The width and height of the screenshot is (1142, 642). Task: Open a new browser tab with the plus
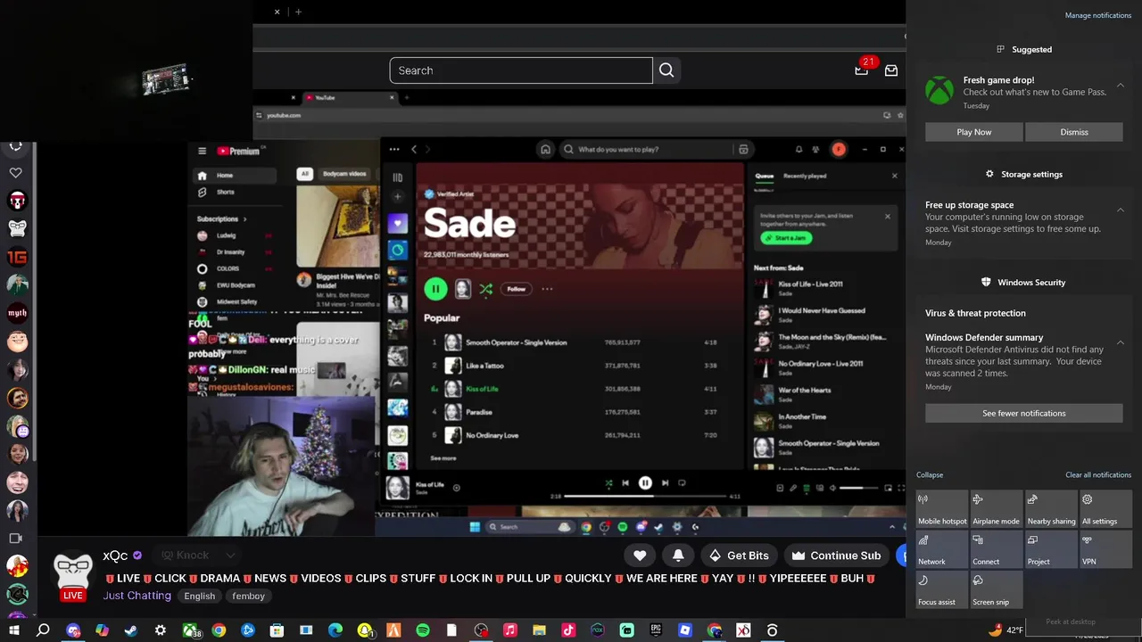click(x=298, y=12)
